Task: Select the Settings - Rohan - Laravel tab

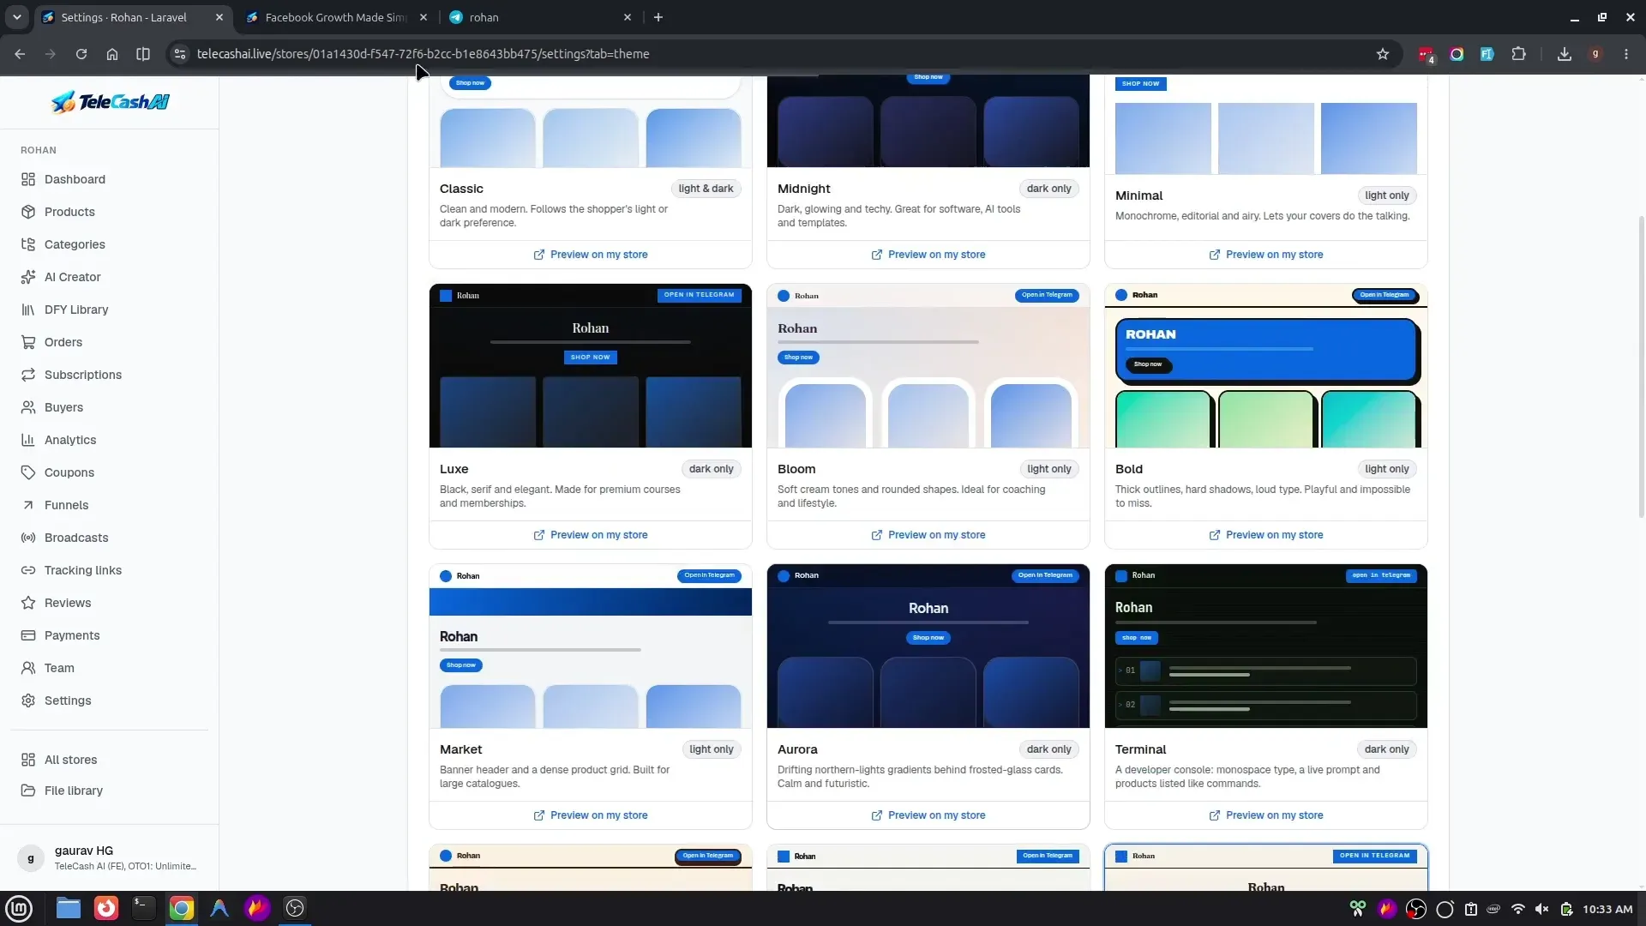Action: click(x=124, y=17)
